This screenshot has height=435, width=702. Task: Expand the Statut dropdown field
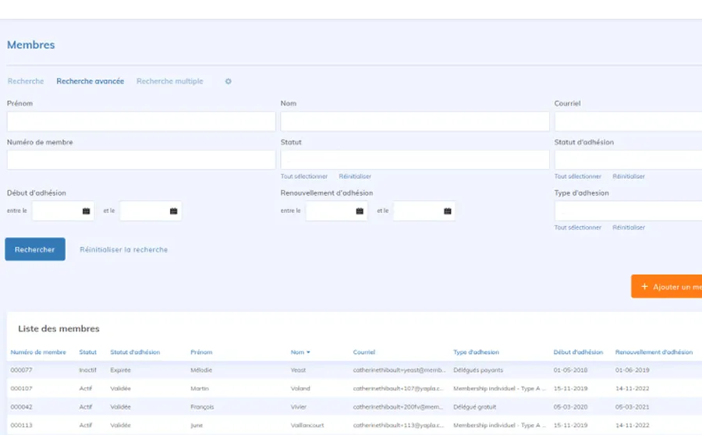pyautogui.click(x=414, y=160)
